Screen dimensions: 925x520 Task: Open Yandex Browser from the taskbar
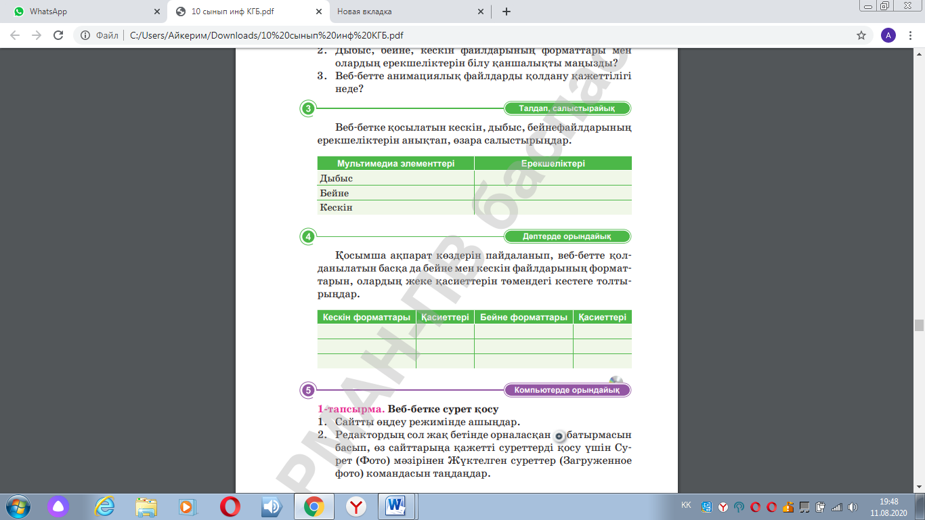tap(356, 506)
